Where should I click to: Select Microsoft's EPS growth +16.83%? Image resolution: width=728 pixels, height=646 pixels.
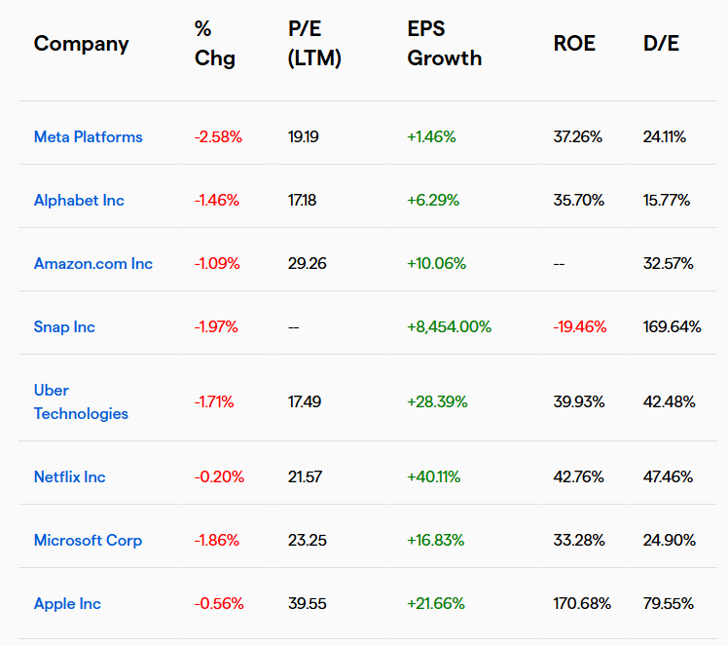pyautogui.click(x=435, y=540)
